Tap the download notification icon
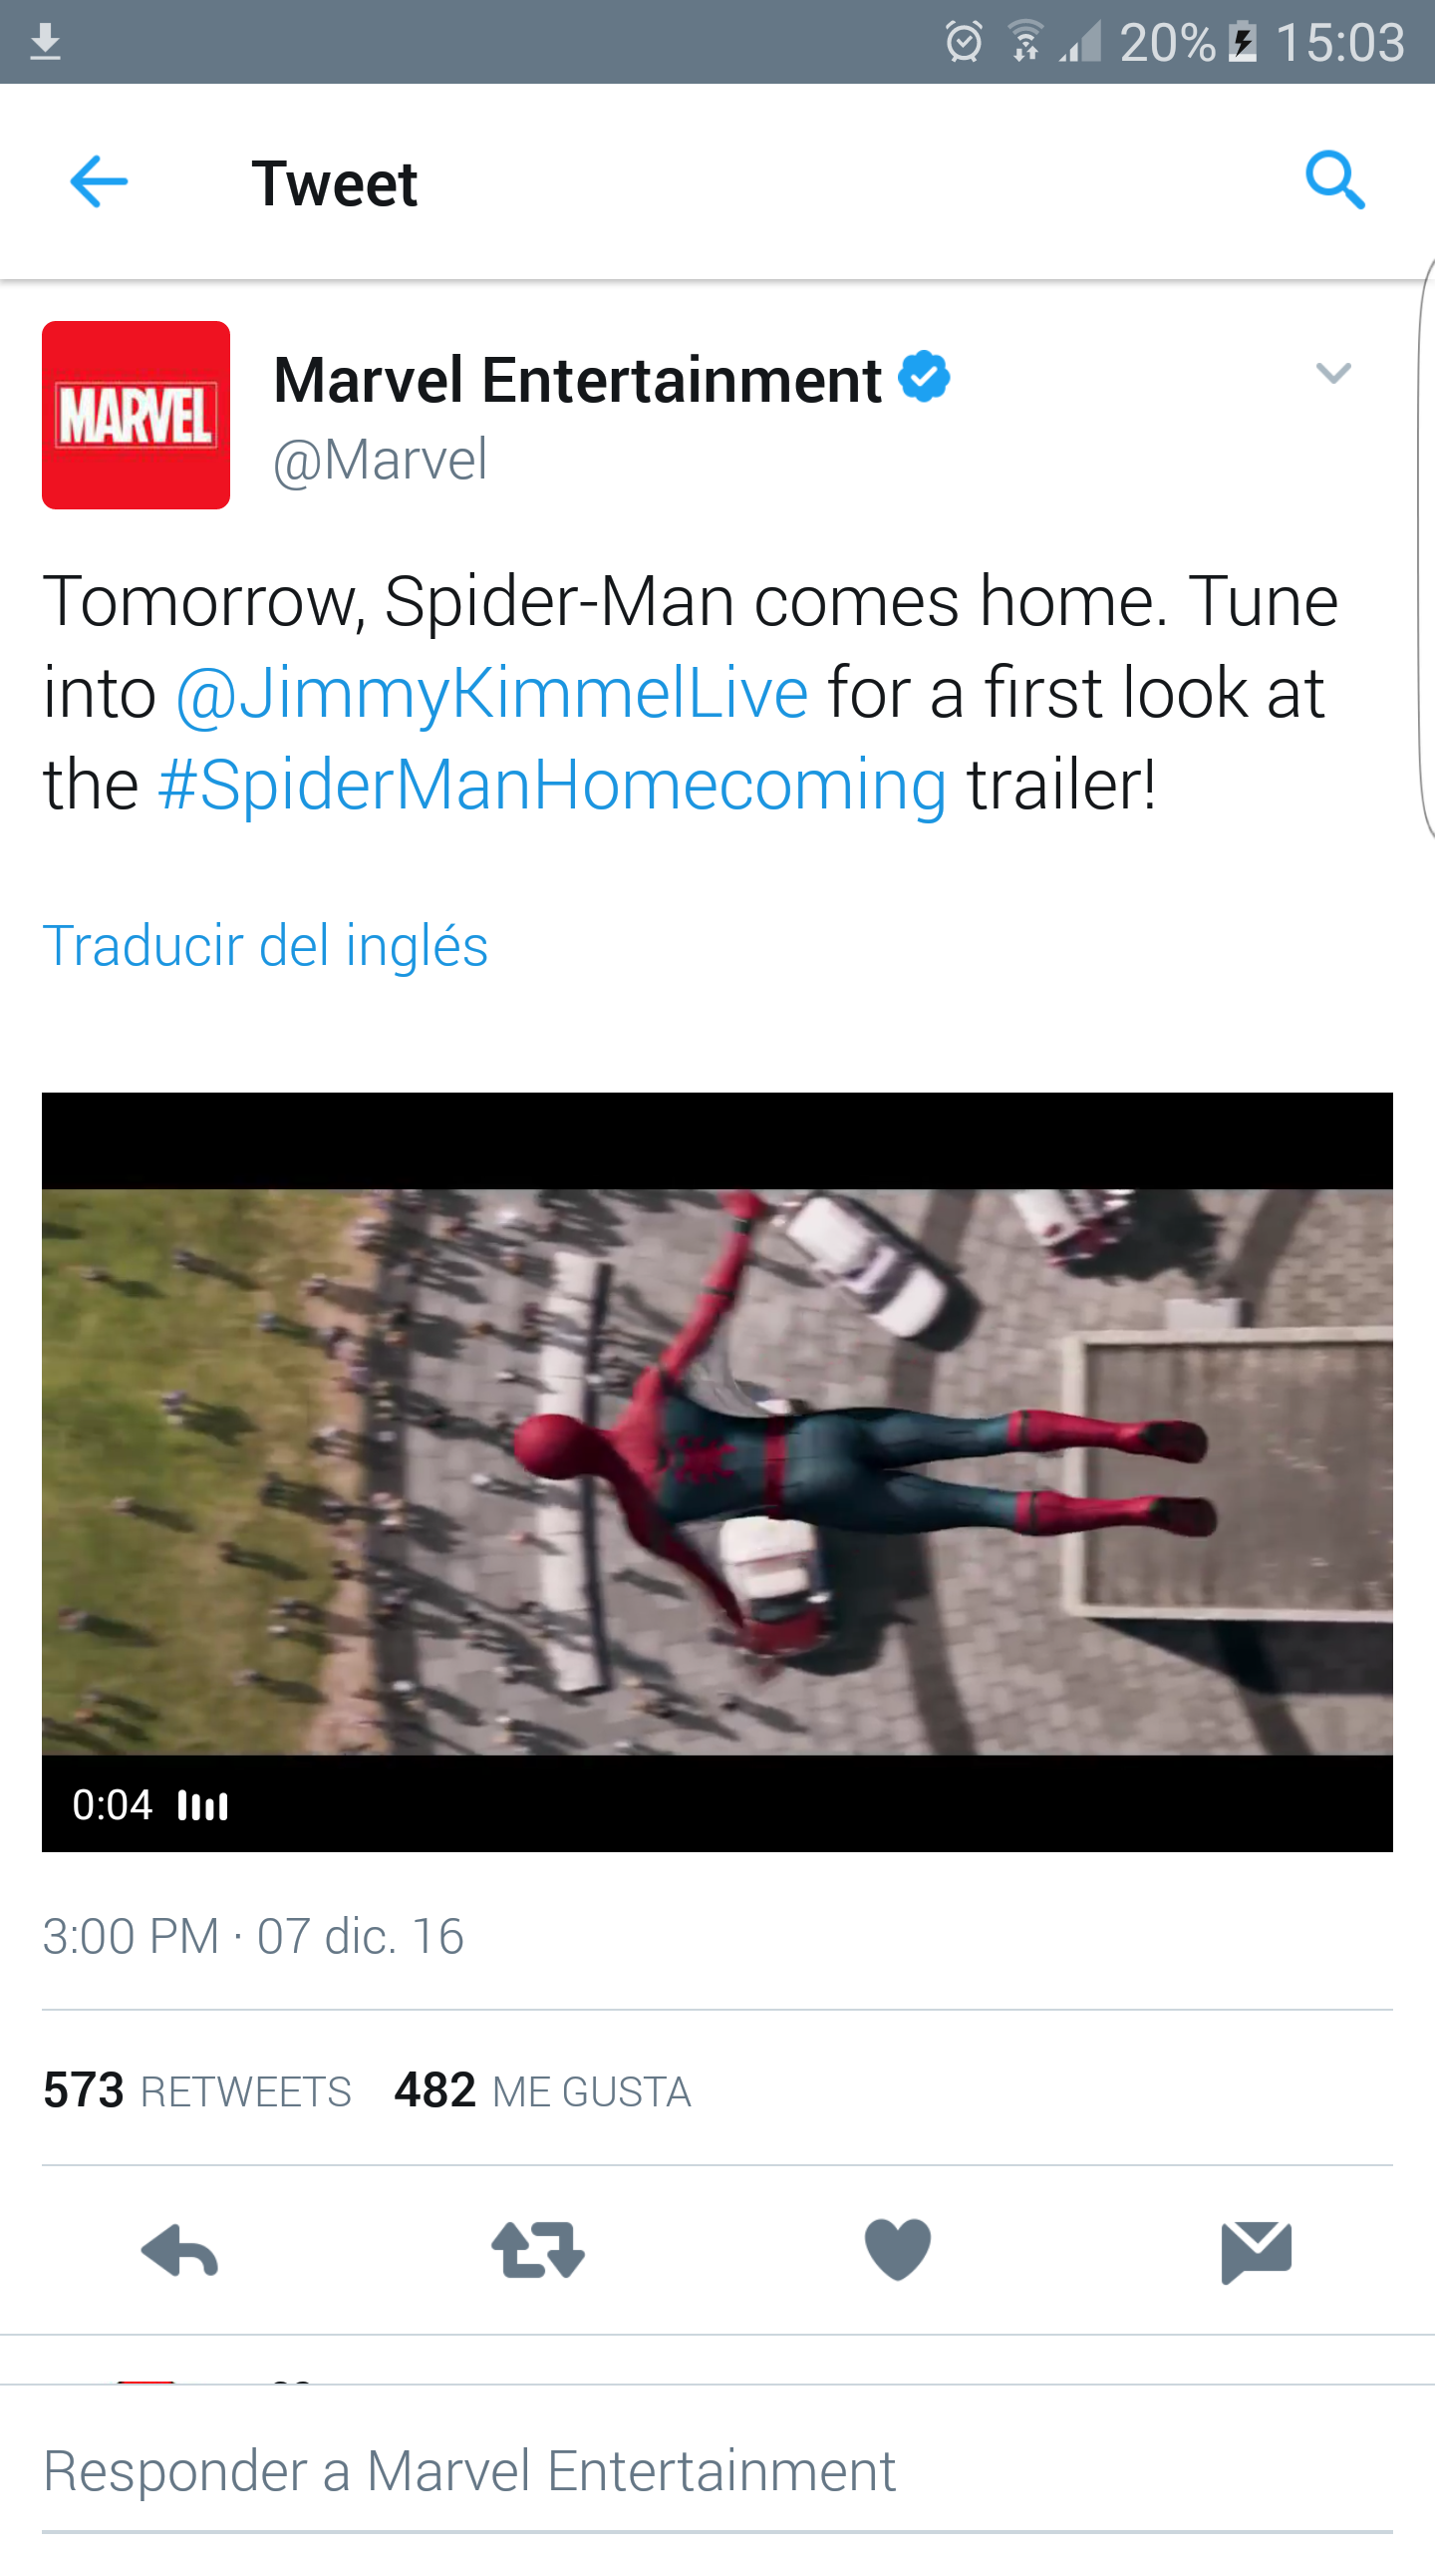The image size is (1435, 2552). coord(45,43)
